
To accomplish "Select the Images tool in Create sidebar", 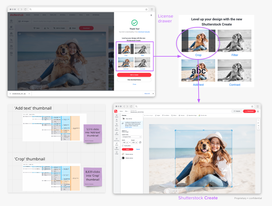I will click(x=116, y=116).
